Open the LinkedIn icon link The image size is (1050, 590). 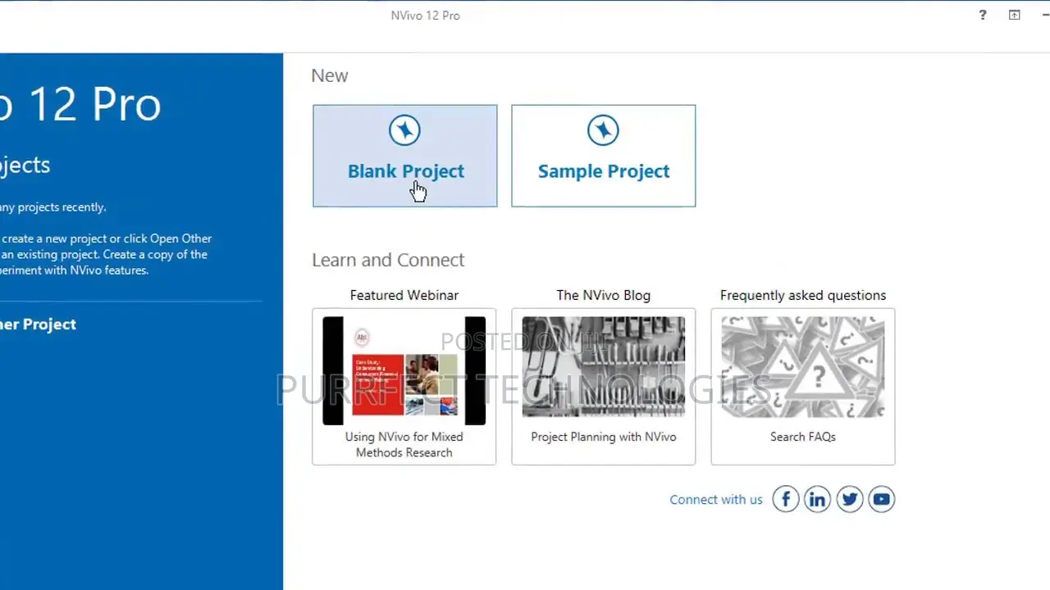coord(817,499)
